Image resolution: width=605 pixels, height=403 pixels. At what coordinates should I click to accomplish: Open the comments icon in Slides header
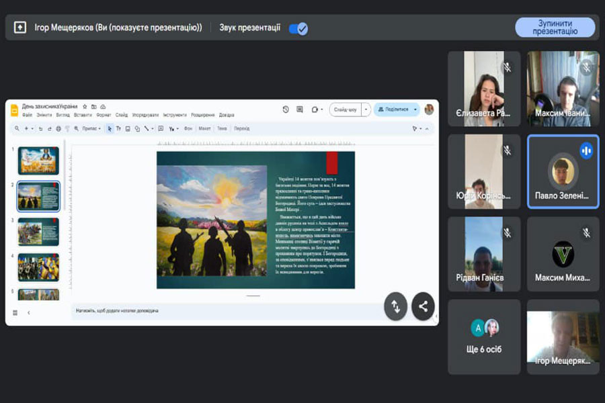coord(300,109)
